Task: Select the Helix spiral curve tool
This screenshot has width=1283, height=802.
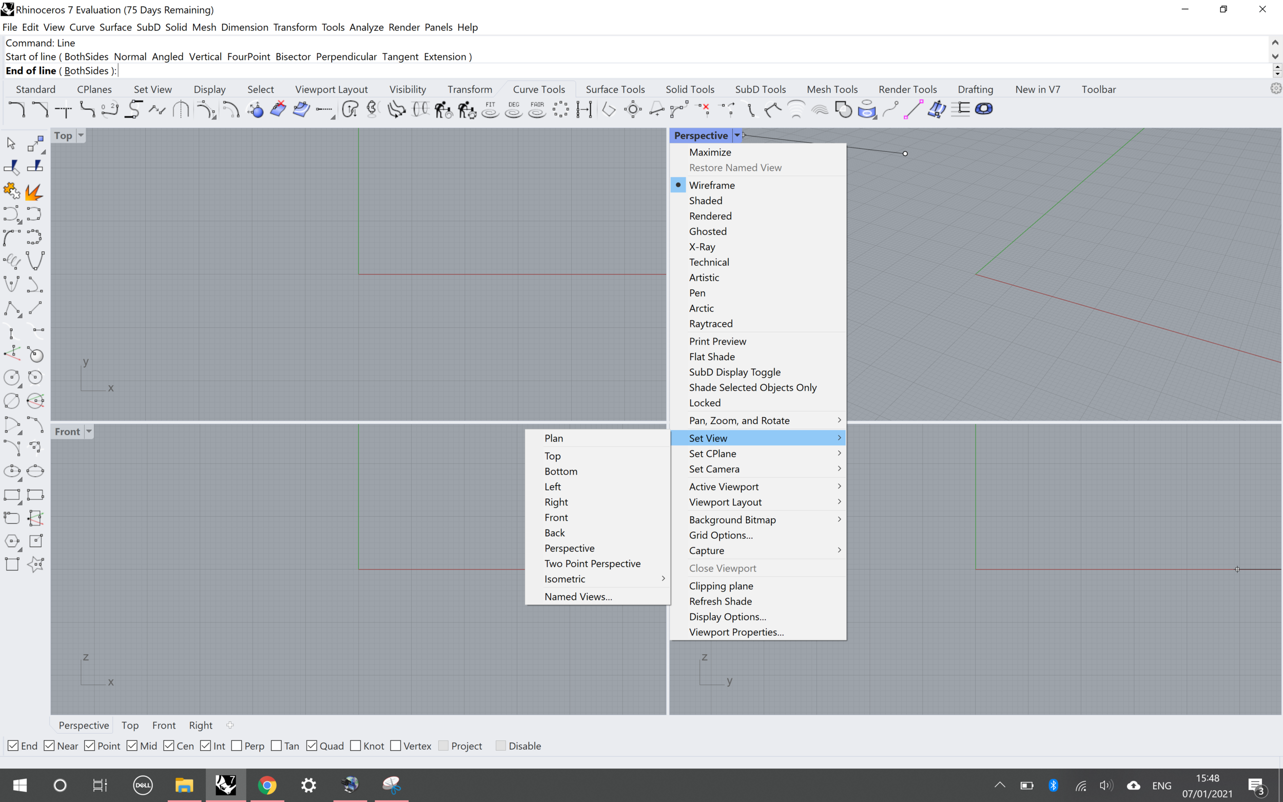Action: coord(11,261)
